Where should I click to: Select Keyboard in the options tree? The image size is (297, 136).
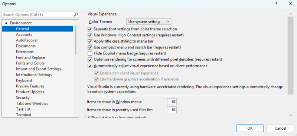tap(24, 80)
